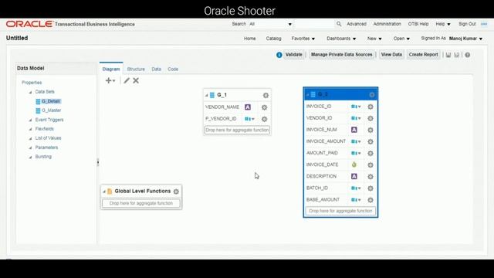Open number type dropdown for INVOICE_AMOUNT
Image resolution: width=494 pixels, height=278 pixels.
[356, 141]
